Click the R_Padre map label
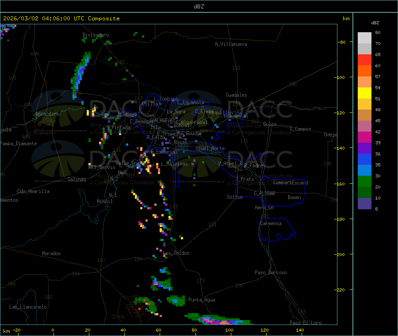Screen dimensions: 398x336 [x=253, y=166]
